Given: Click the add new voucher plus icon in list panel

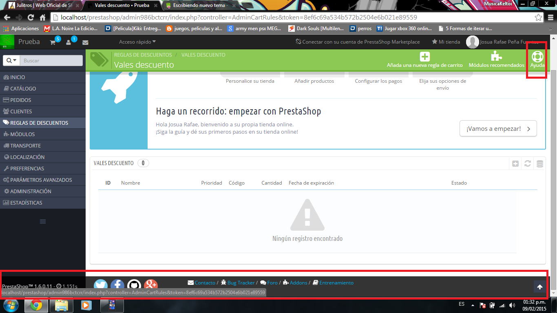Looking at the screenshot, I should tap(515, 163).
